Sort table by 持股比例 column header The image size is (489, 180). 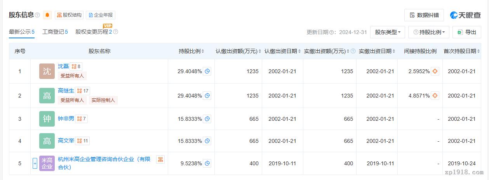click(x=191, y=51)
